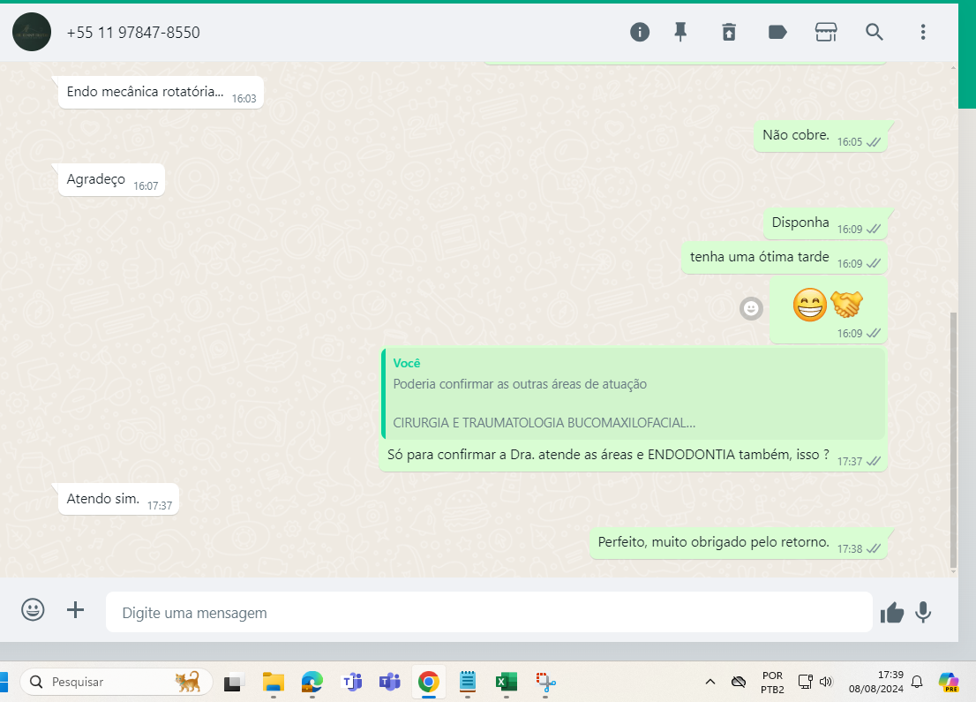Change the POR PTB2 keyboard language

pyautogui.click(x=772, y=682)
